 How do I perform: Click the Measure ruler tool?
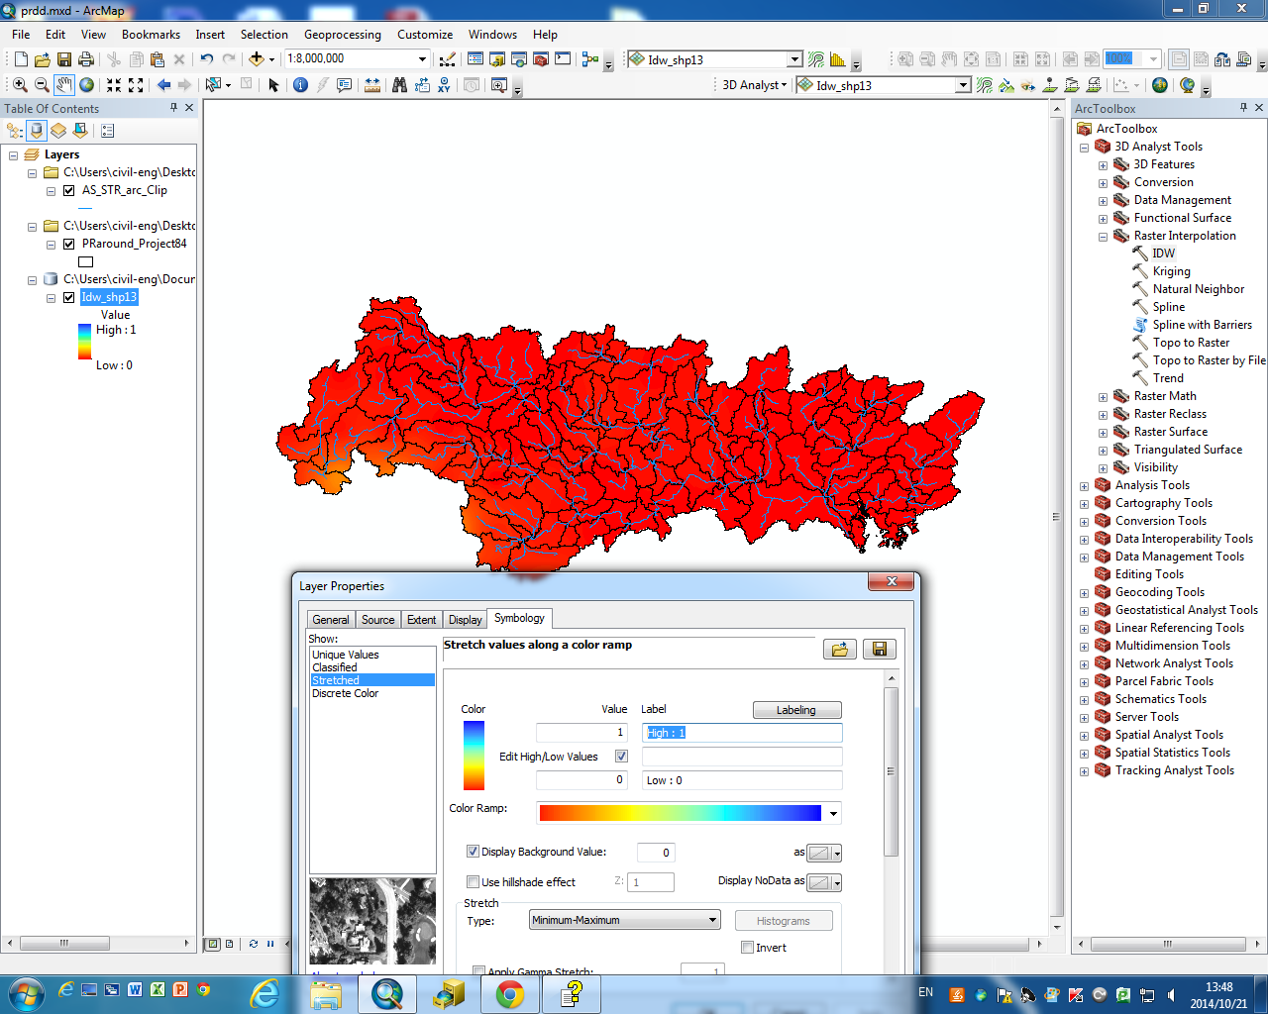tap(372, 85)
